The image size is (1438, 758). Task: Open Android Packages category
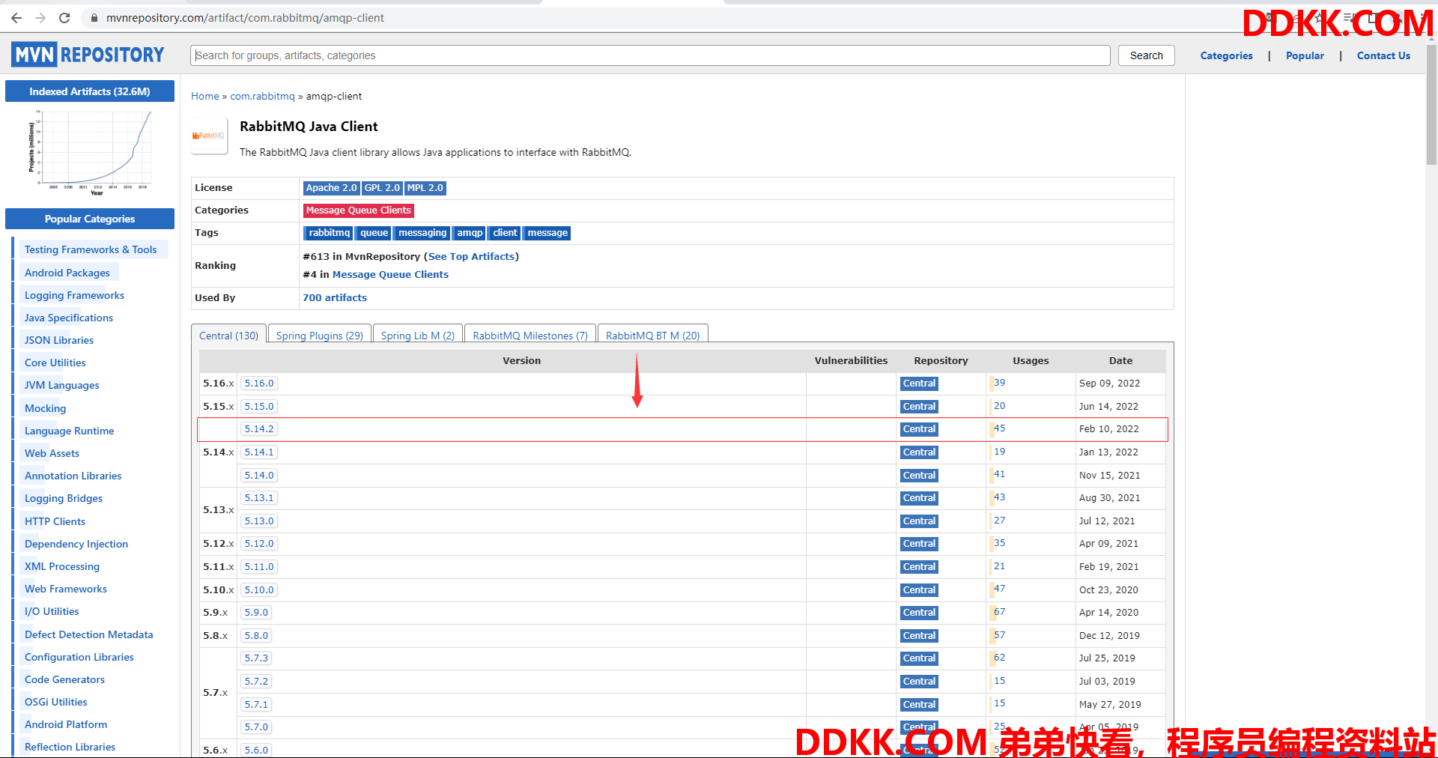coord(67,273)
